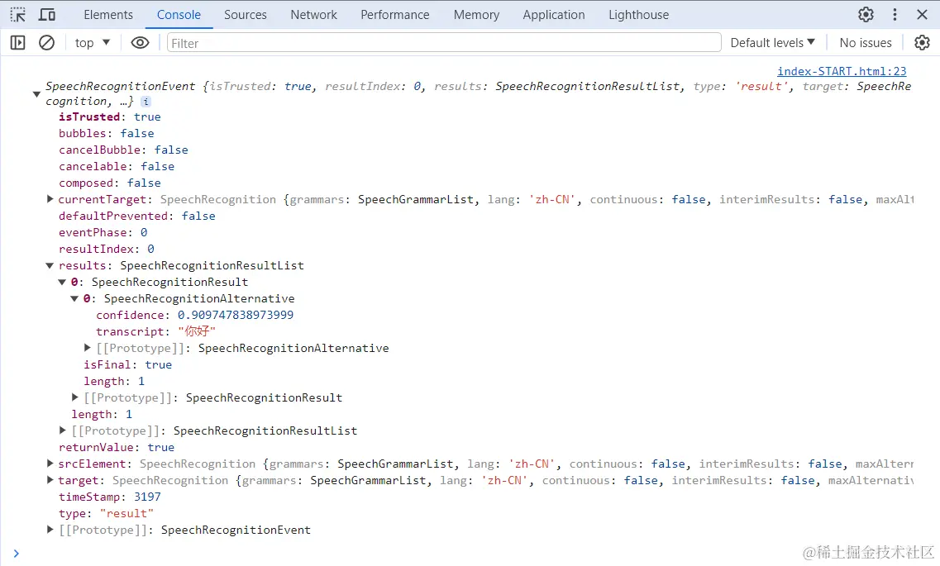Select the isTrusted: true row
This screenshot has height=566, width=940.
click(x=110, y=117)
